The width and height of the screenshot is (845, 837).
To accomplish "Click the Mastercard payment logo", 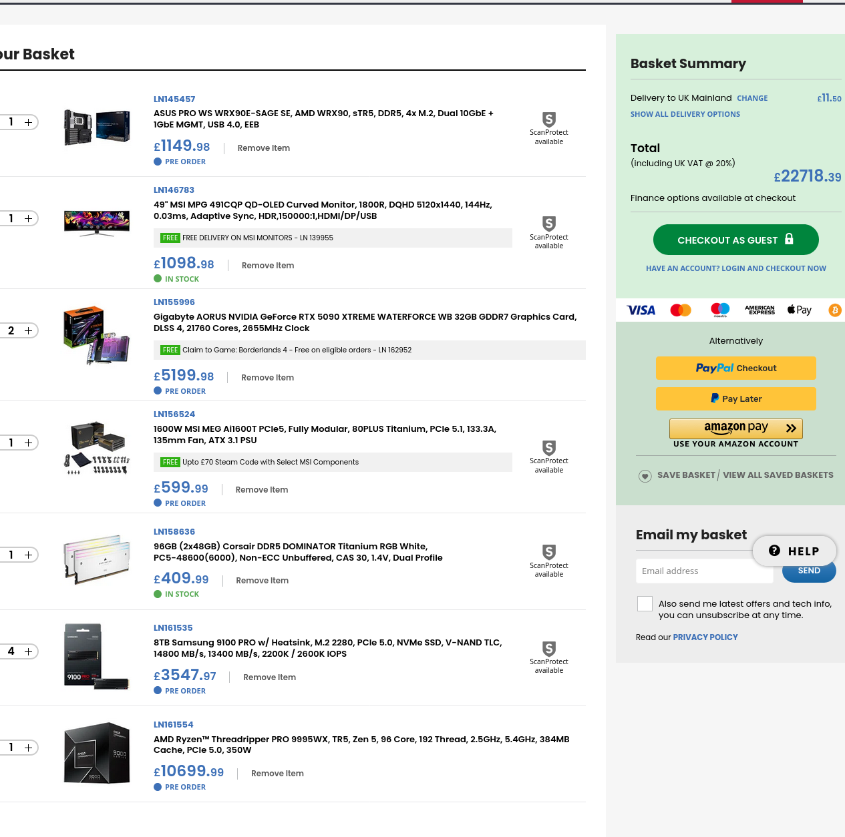I will pos(681,310).
